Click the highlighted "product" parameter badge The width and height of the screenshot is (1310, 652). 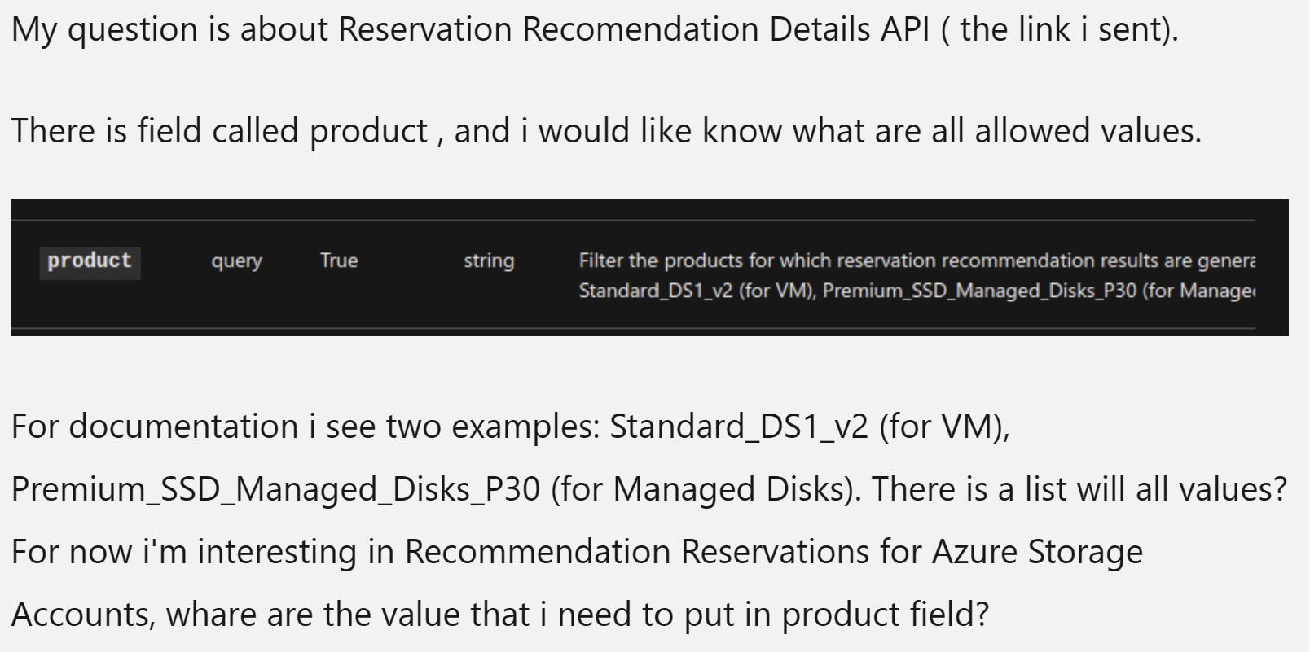coord(90,262)
